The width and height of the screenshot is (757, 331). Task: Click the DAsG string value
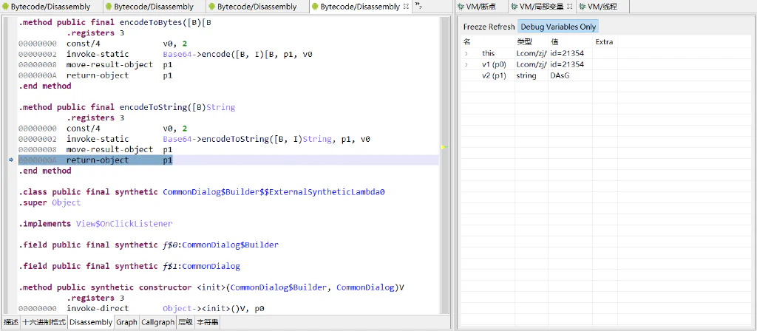560,76
